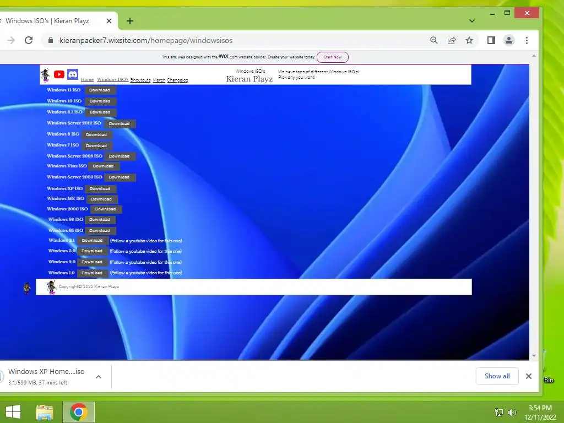Download Windows 2.0
The width and height of the screenshot is (564, 423).
click(x=92, y=262)
